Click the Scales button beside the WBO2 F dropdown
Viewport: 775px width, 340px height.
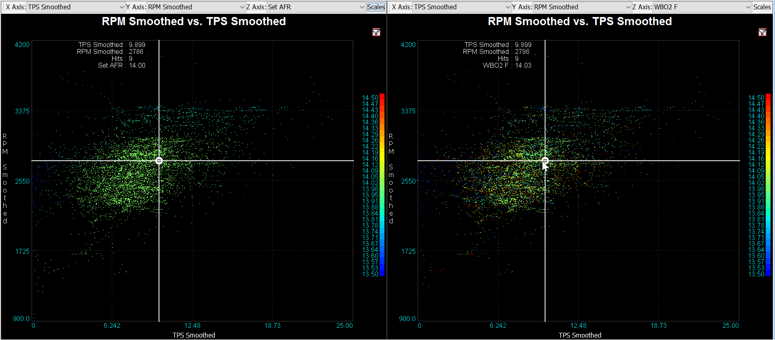coord(762,7)
